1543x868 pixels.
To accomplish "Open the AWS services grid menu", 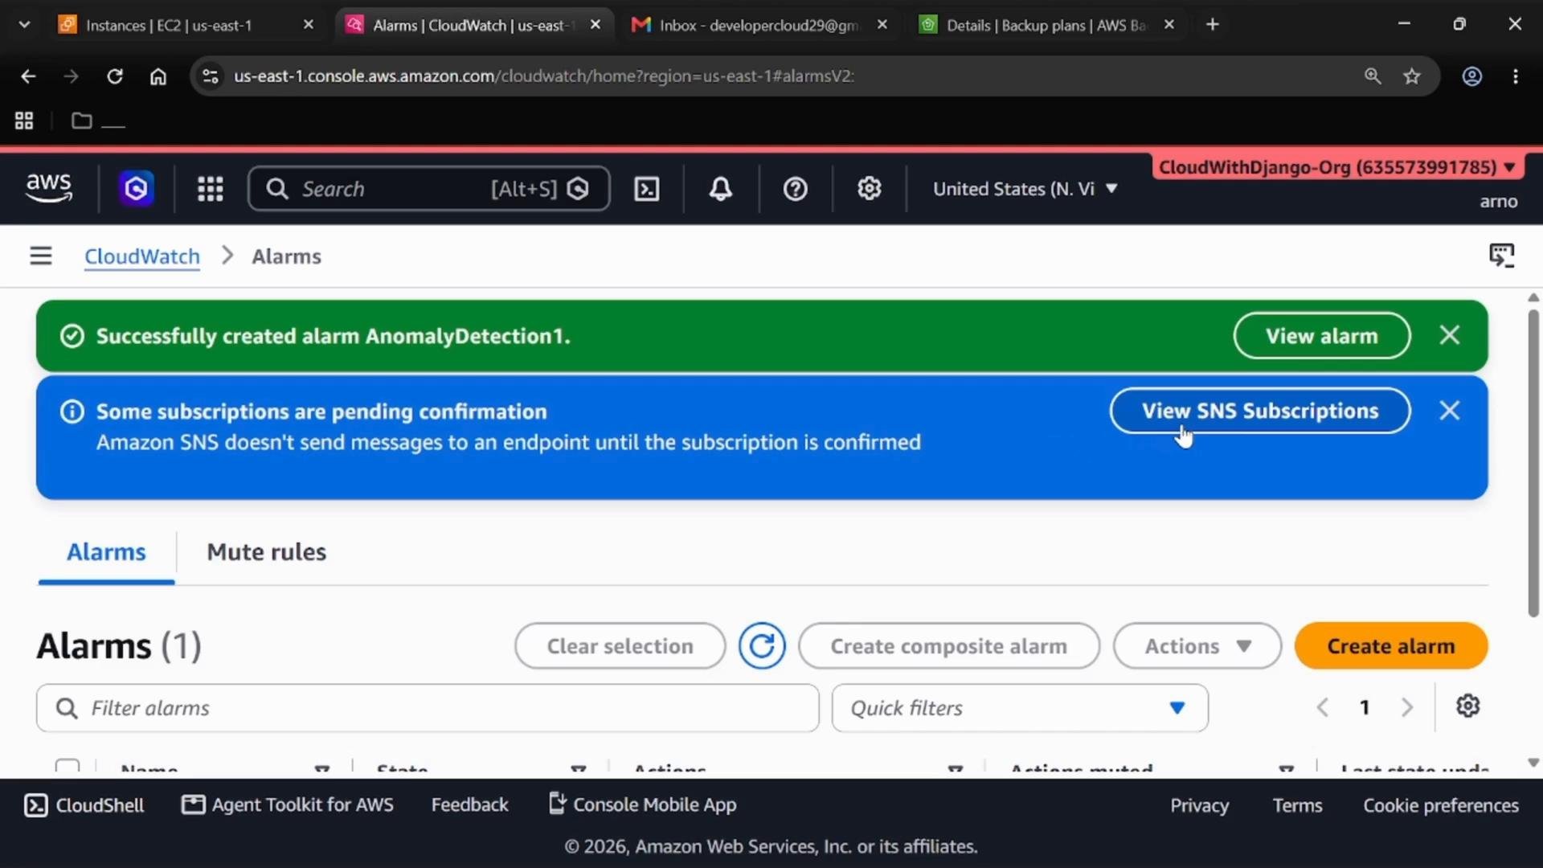I will pyautogui.click(x=210, y=189).
